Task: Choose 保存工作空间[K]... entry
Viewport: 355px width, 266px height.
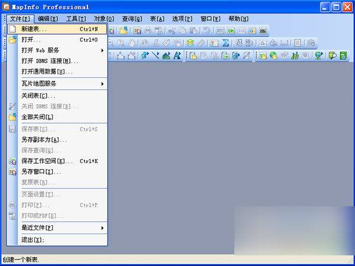Action: (x=57, y=161)
